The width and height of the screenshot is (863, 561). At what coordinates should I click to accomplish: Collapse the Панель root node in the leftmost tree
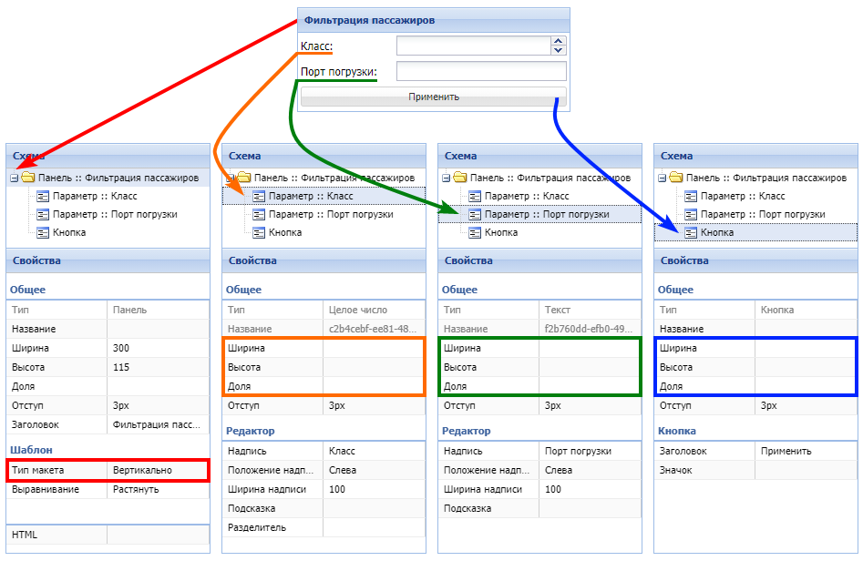14,178
